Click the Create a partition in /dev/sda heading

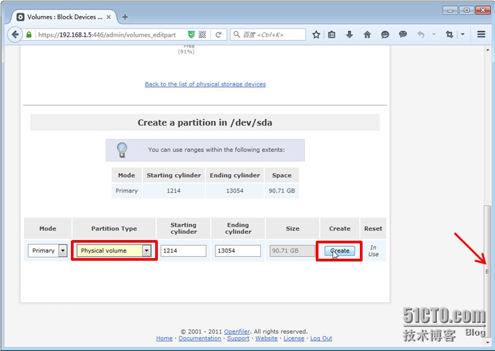click(205, 122)
